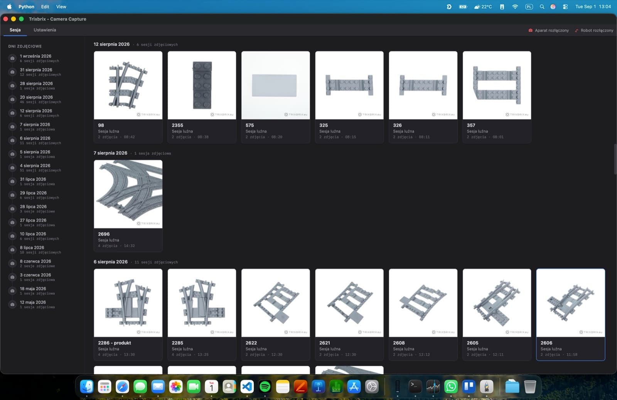Open the 2286 - produkt session card
This screenshot has width=617, height=400.
coord(128,315)
